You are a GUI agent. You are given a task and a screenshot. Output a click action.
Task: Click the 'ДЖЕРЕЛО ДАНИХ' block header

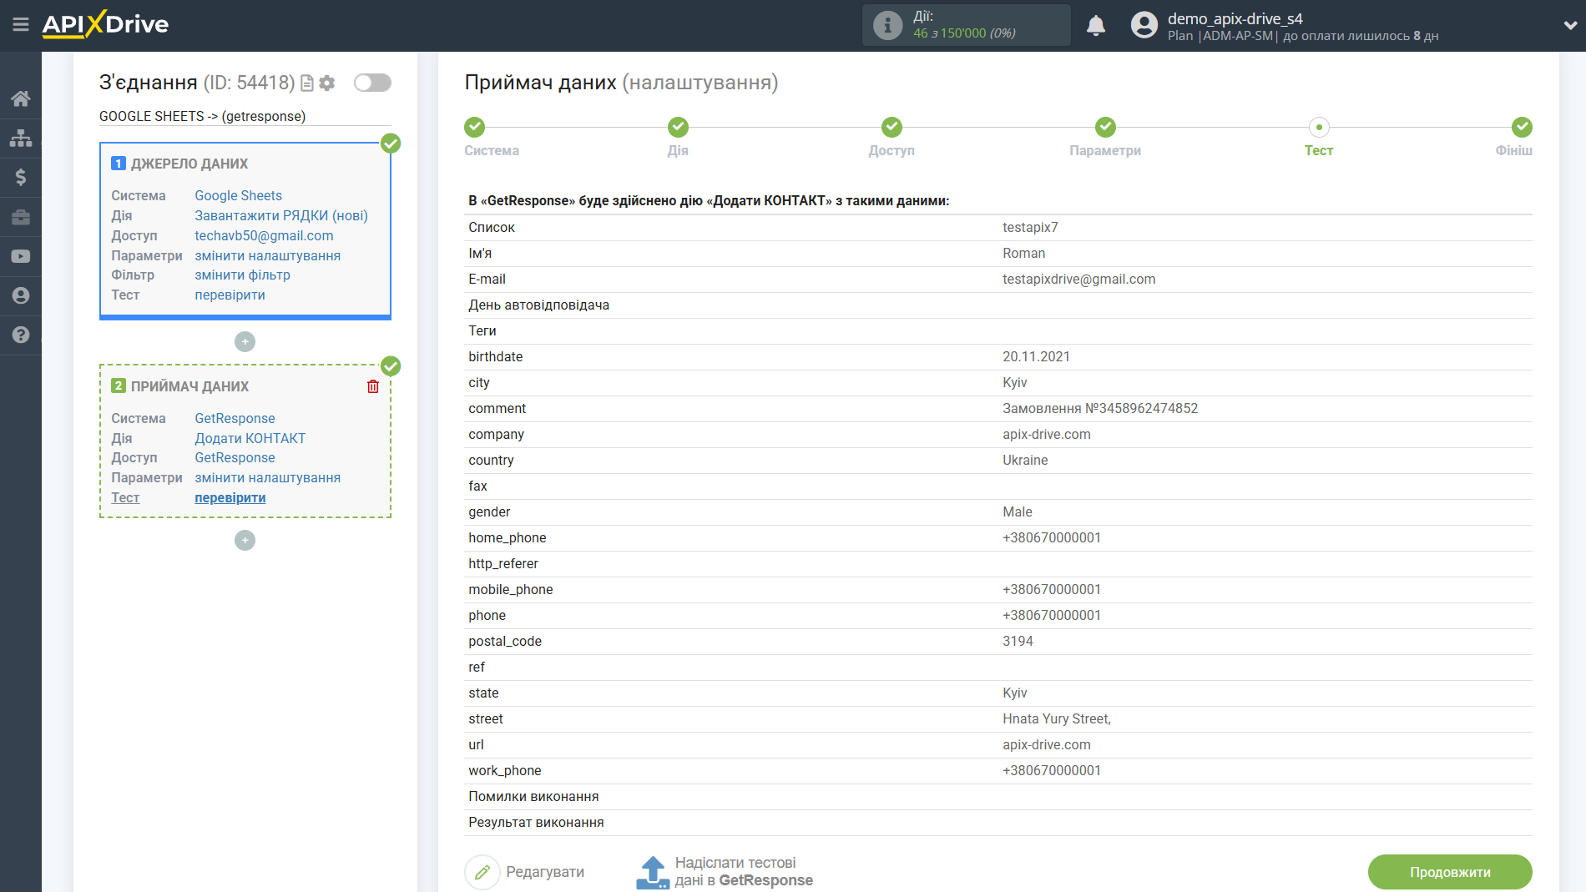pyautogui.click(x=189, y=164)
